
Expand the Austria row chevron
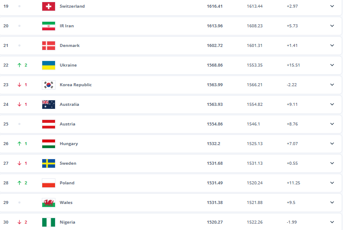(x=332, y=124)
